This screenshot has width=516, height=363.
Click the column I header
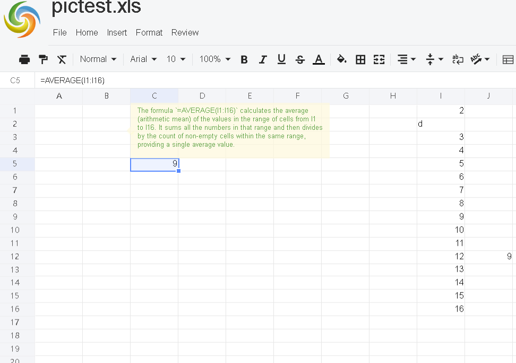coord(441,96)
